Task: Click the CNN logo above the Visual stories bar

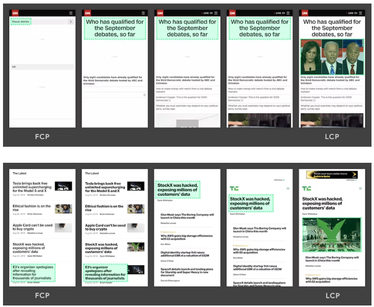Action: [x=15, y=13]
